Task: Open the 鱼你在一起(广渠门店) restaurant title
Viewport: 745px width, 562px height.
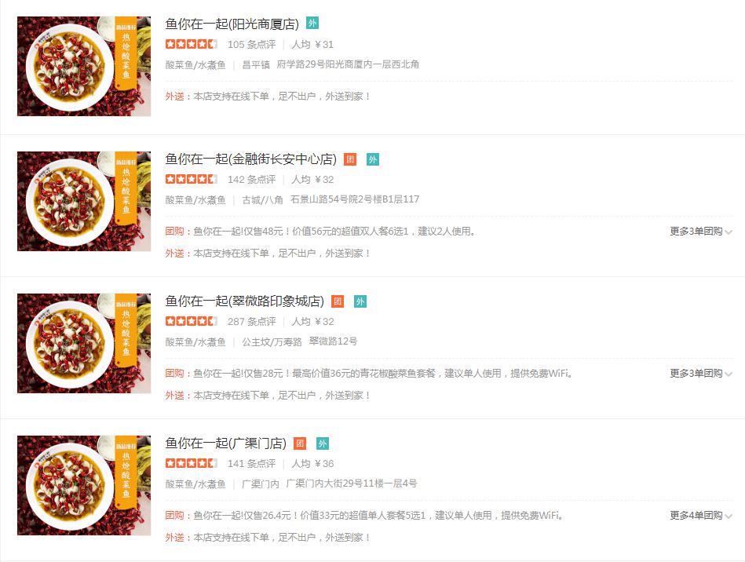Action: [226, 443]
